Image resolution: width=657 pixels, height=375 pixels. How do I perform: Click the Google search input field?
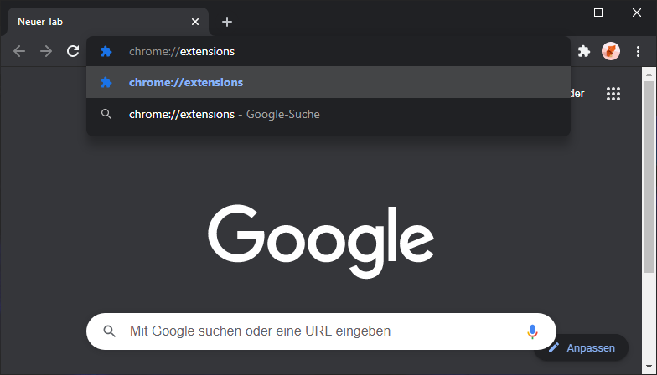(x=322, y=331)
